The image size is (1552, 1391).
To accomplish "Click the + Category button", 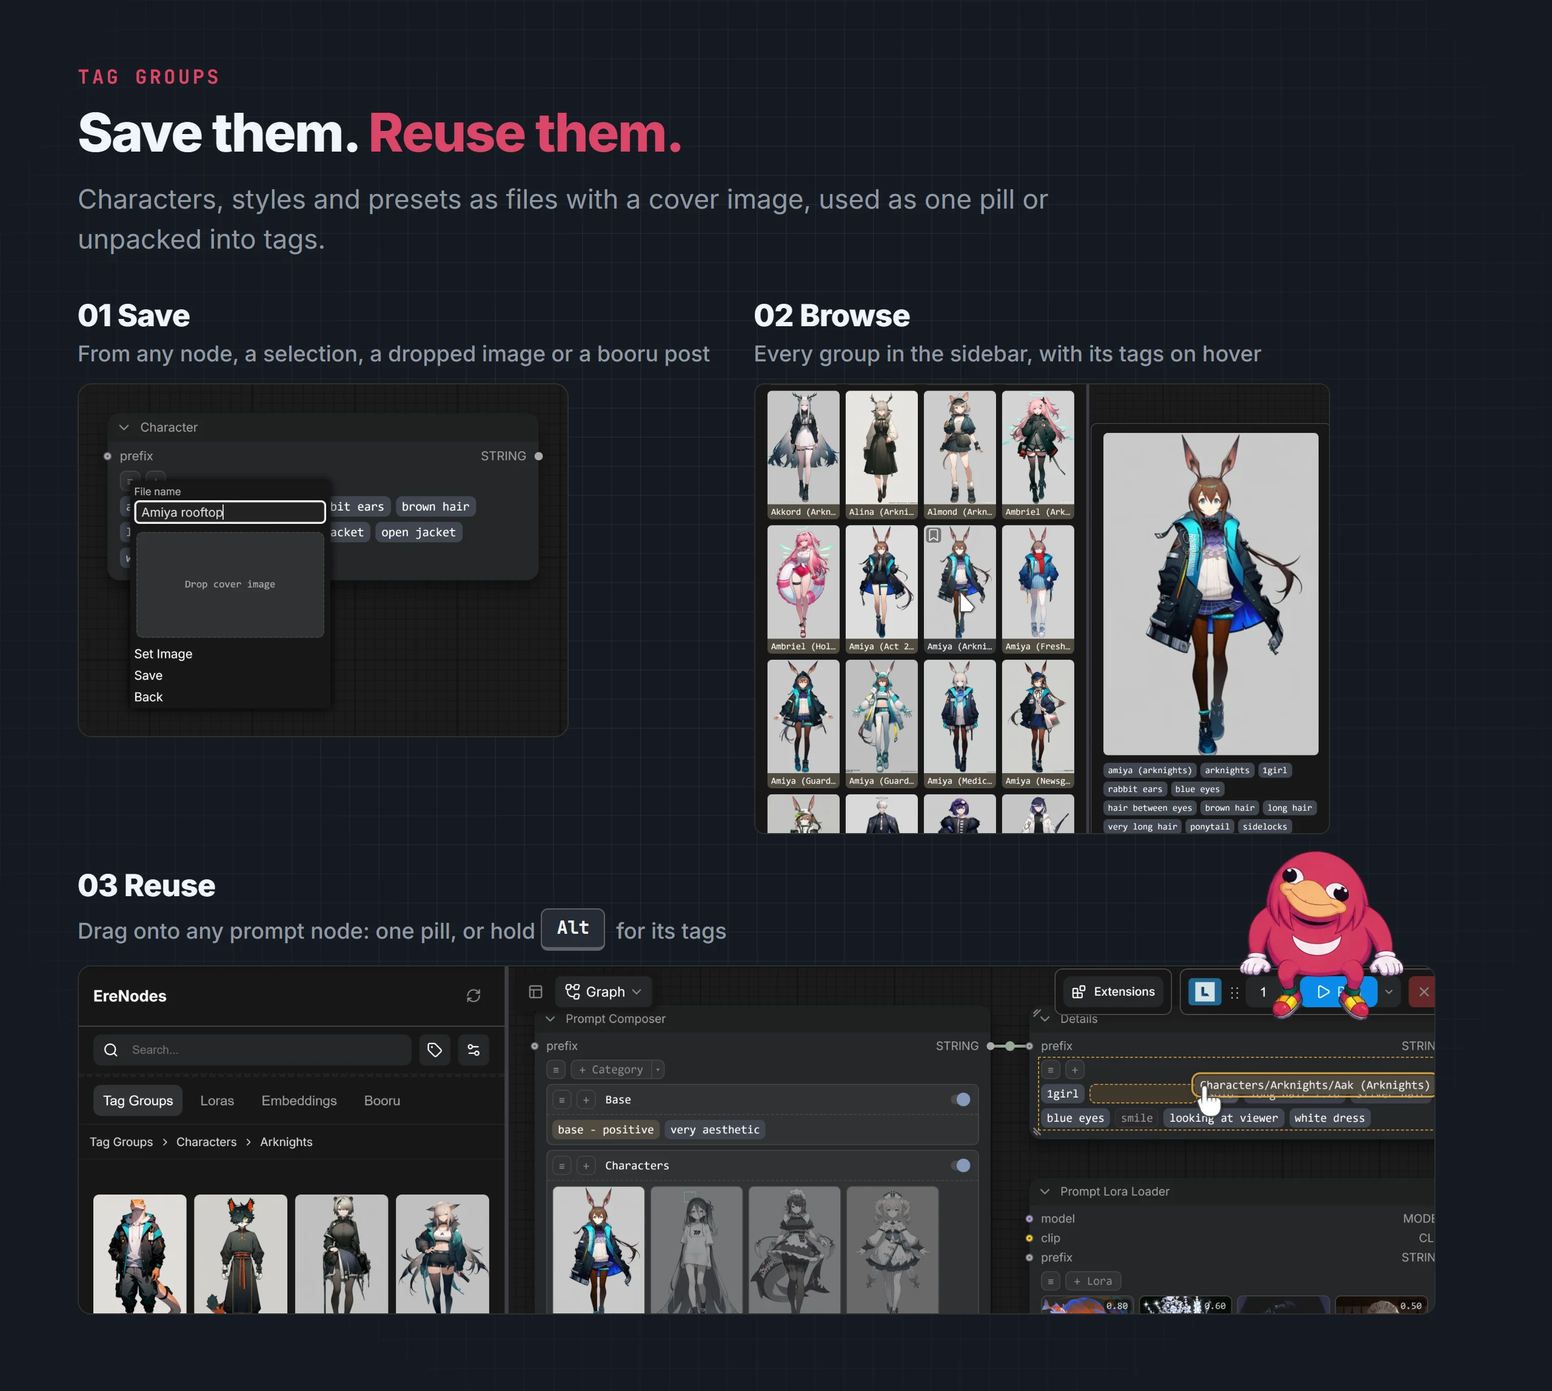I will tap(610, 1070).
